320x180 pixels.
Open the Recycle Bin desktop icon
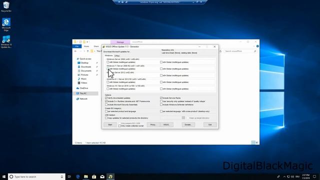(x=6, y=6)
